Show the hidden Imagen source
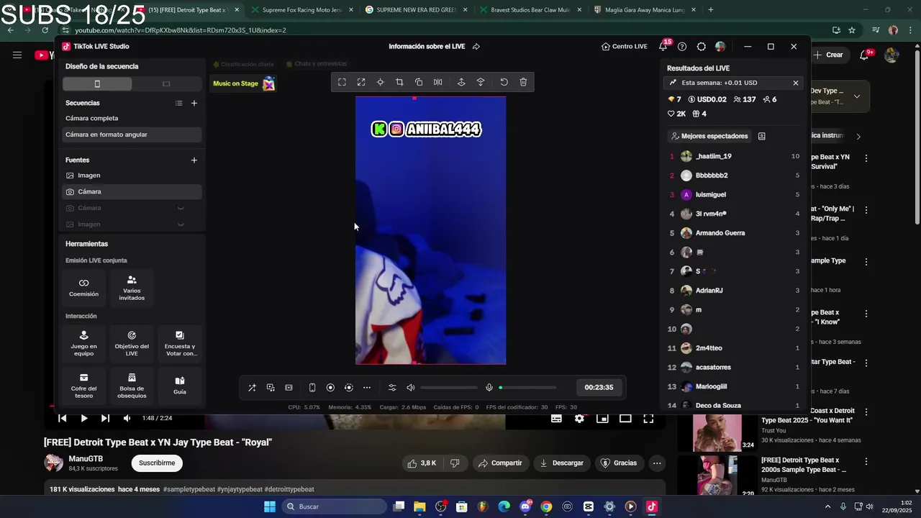The width and height of the screenshot is (921, 518). (x=181, y=224)
